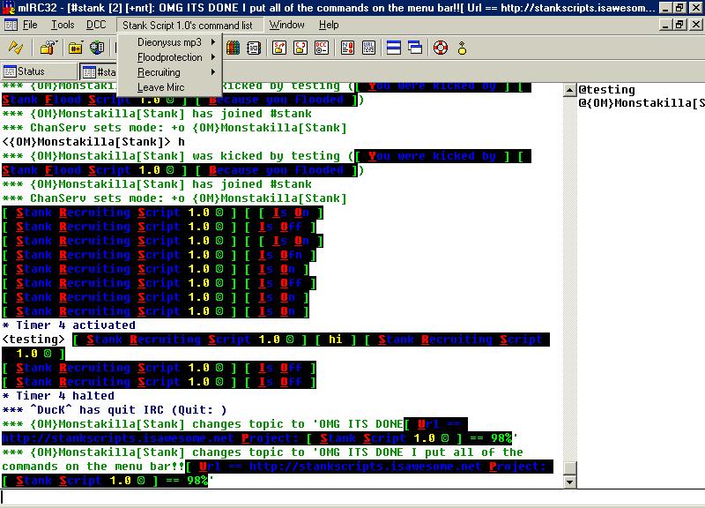The width and height of the screenshot is (705, 508).
Task: Minimize the inner channel window
Action: tap(666, 25)
